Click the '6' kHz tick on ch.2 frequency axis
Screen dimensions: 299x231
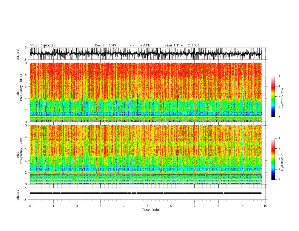(27, 149)
